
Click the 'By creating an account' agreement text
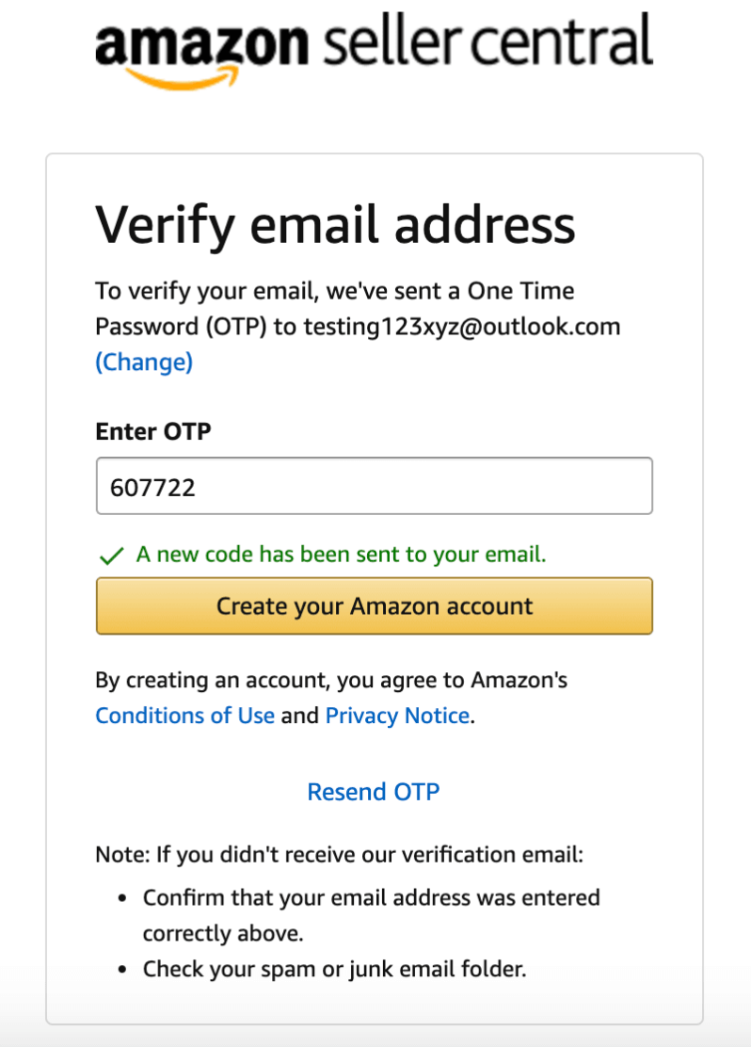tap(331, 679)
